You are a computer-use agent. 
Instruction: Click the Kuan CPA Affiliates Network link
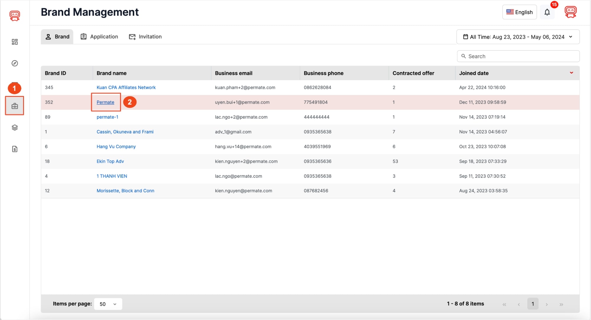pos(126,87)
